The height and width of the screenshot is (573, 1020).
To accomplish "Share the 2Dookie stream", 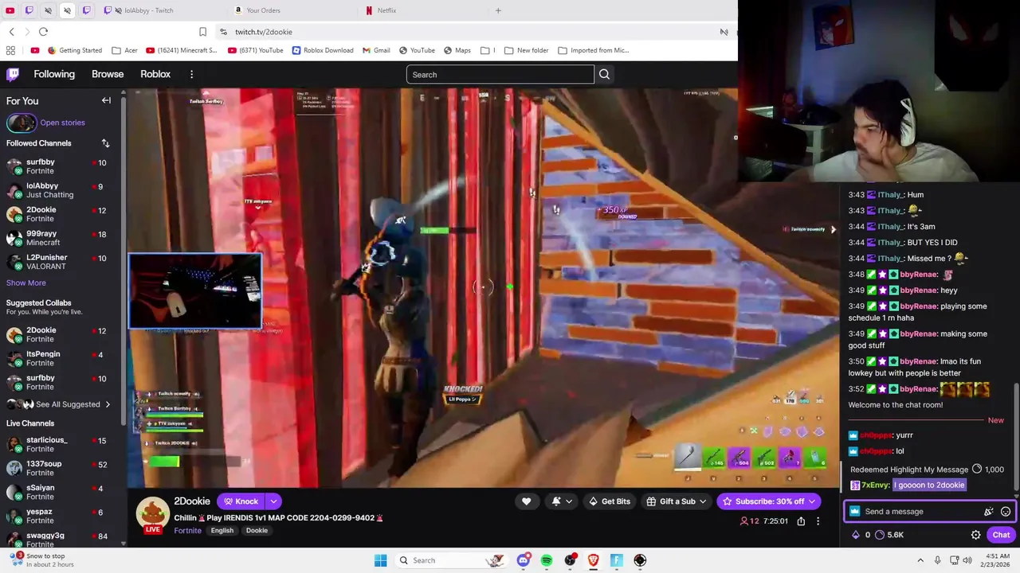I will (801, 521).
